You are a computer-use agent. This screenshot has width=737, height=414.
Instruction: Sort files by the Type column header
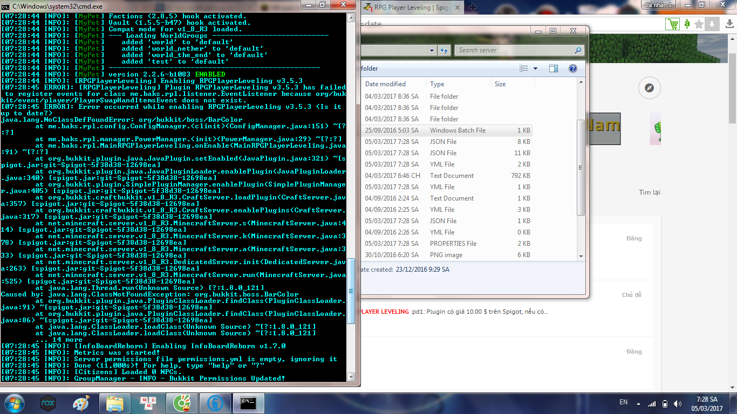pyautogui.click(x=459, y=84)
